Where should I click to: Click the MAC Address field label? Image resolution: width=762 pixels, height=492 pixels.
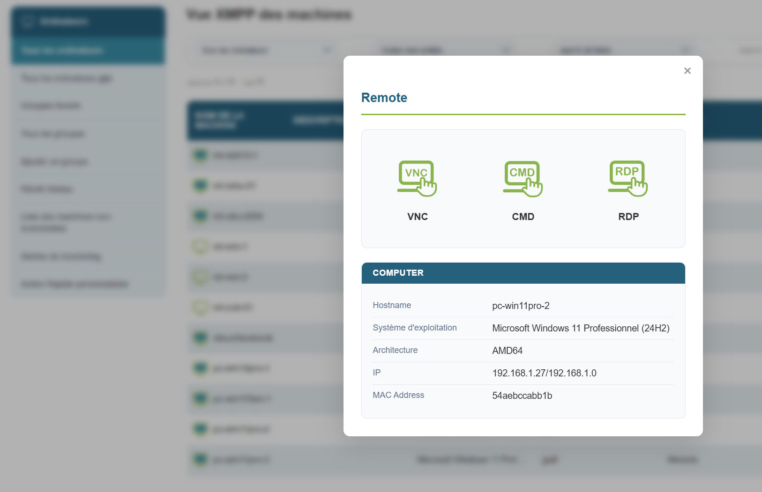[398, 395]
